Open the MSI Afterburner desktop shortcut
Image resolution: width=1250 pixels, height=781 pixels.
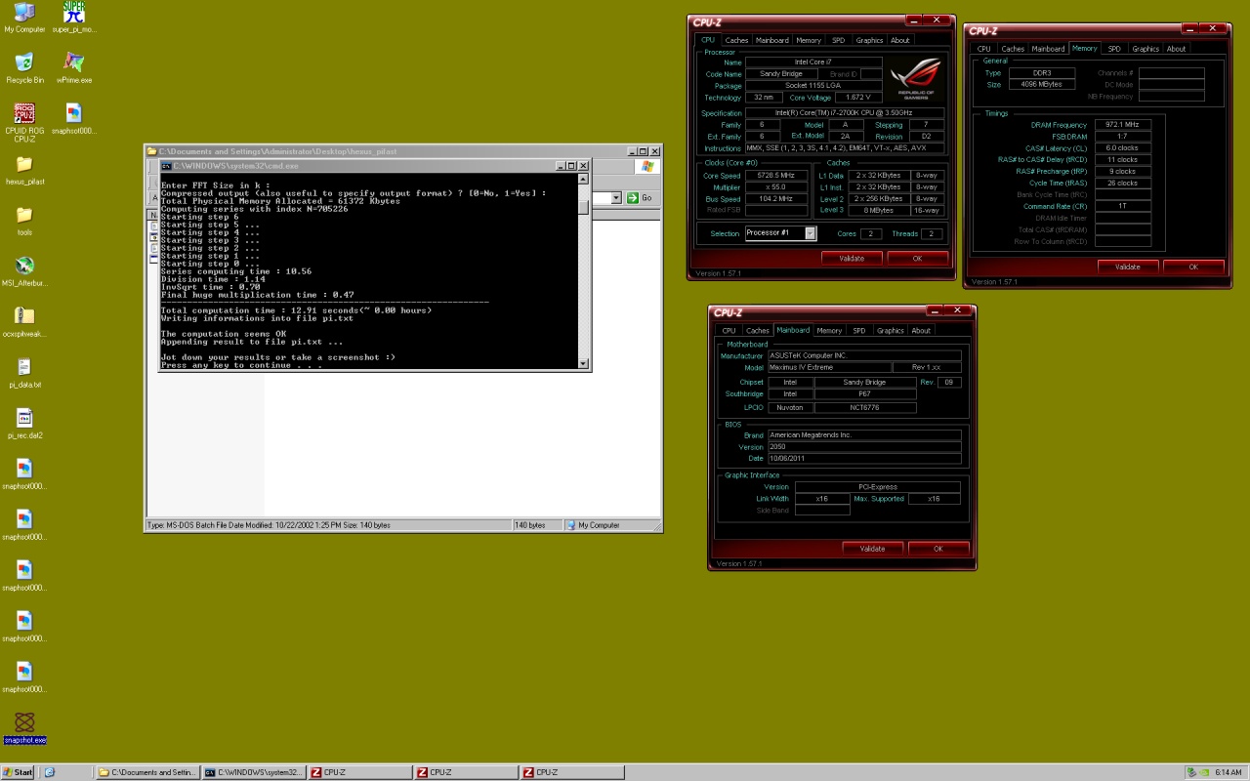(x=24, y=266)
